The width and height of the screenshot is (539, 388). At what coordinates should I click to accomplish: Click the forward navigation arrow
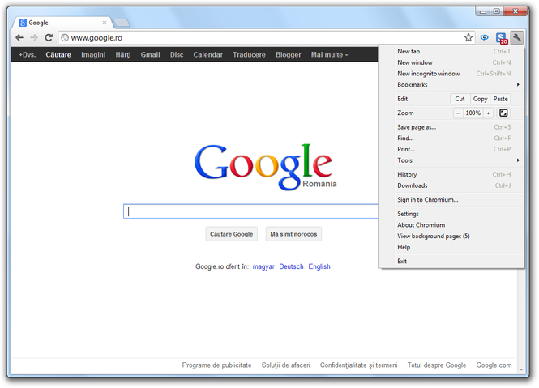[x=34, y=37]
